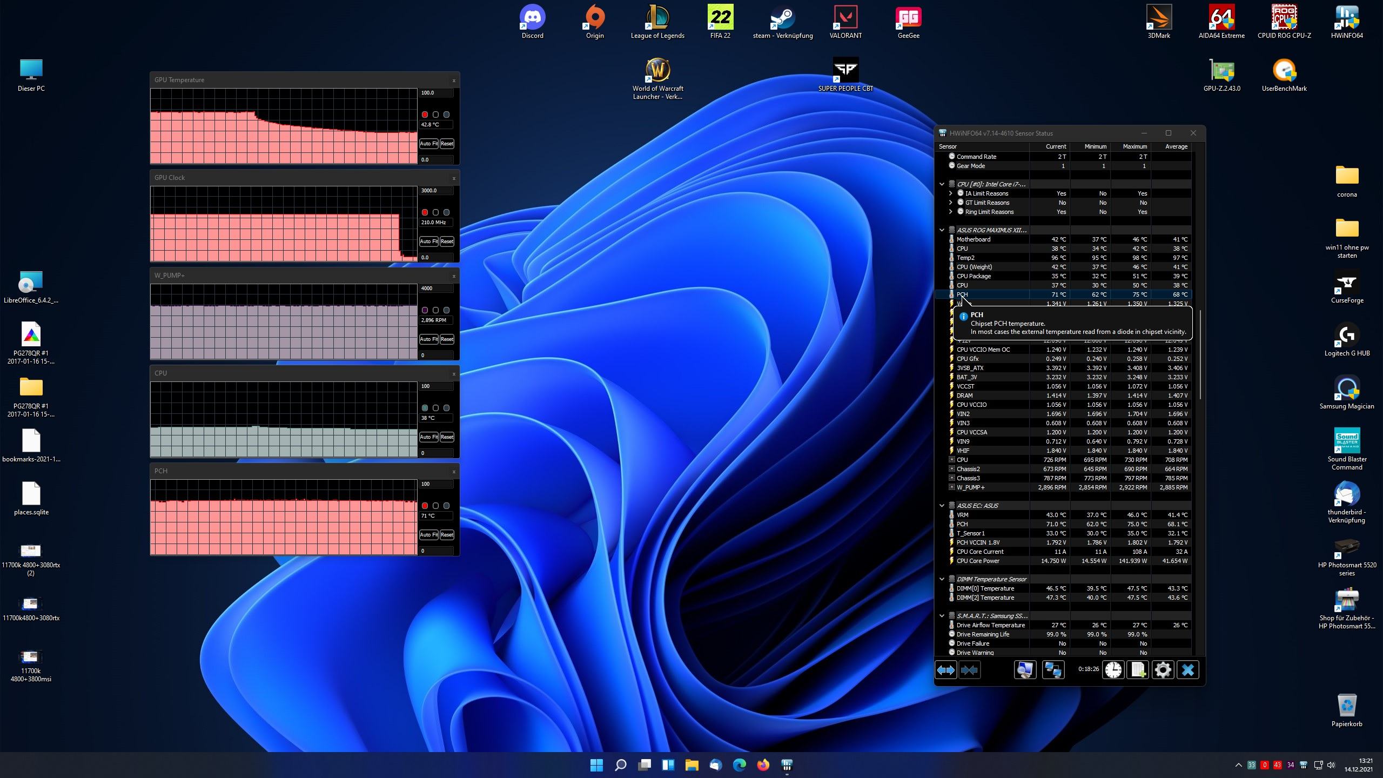Click middle color dot in GPU Clock graph

[x=435, y=212]
